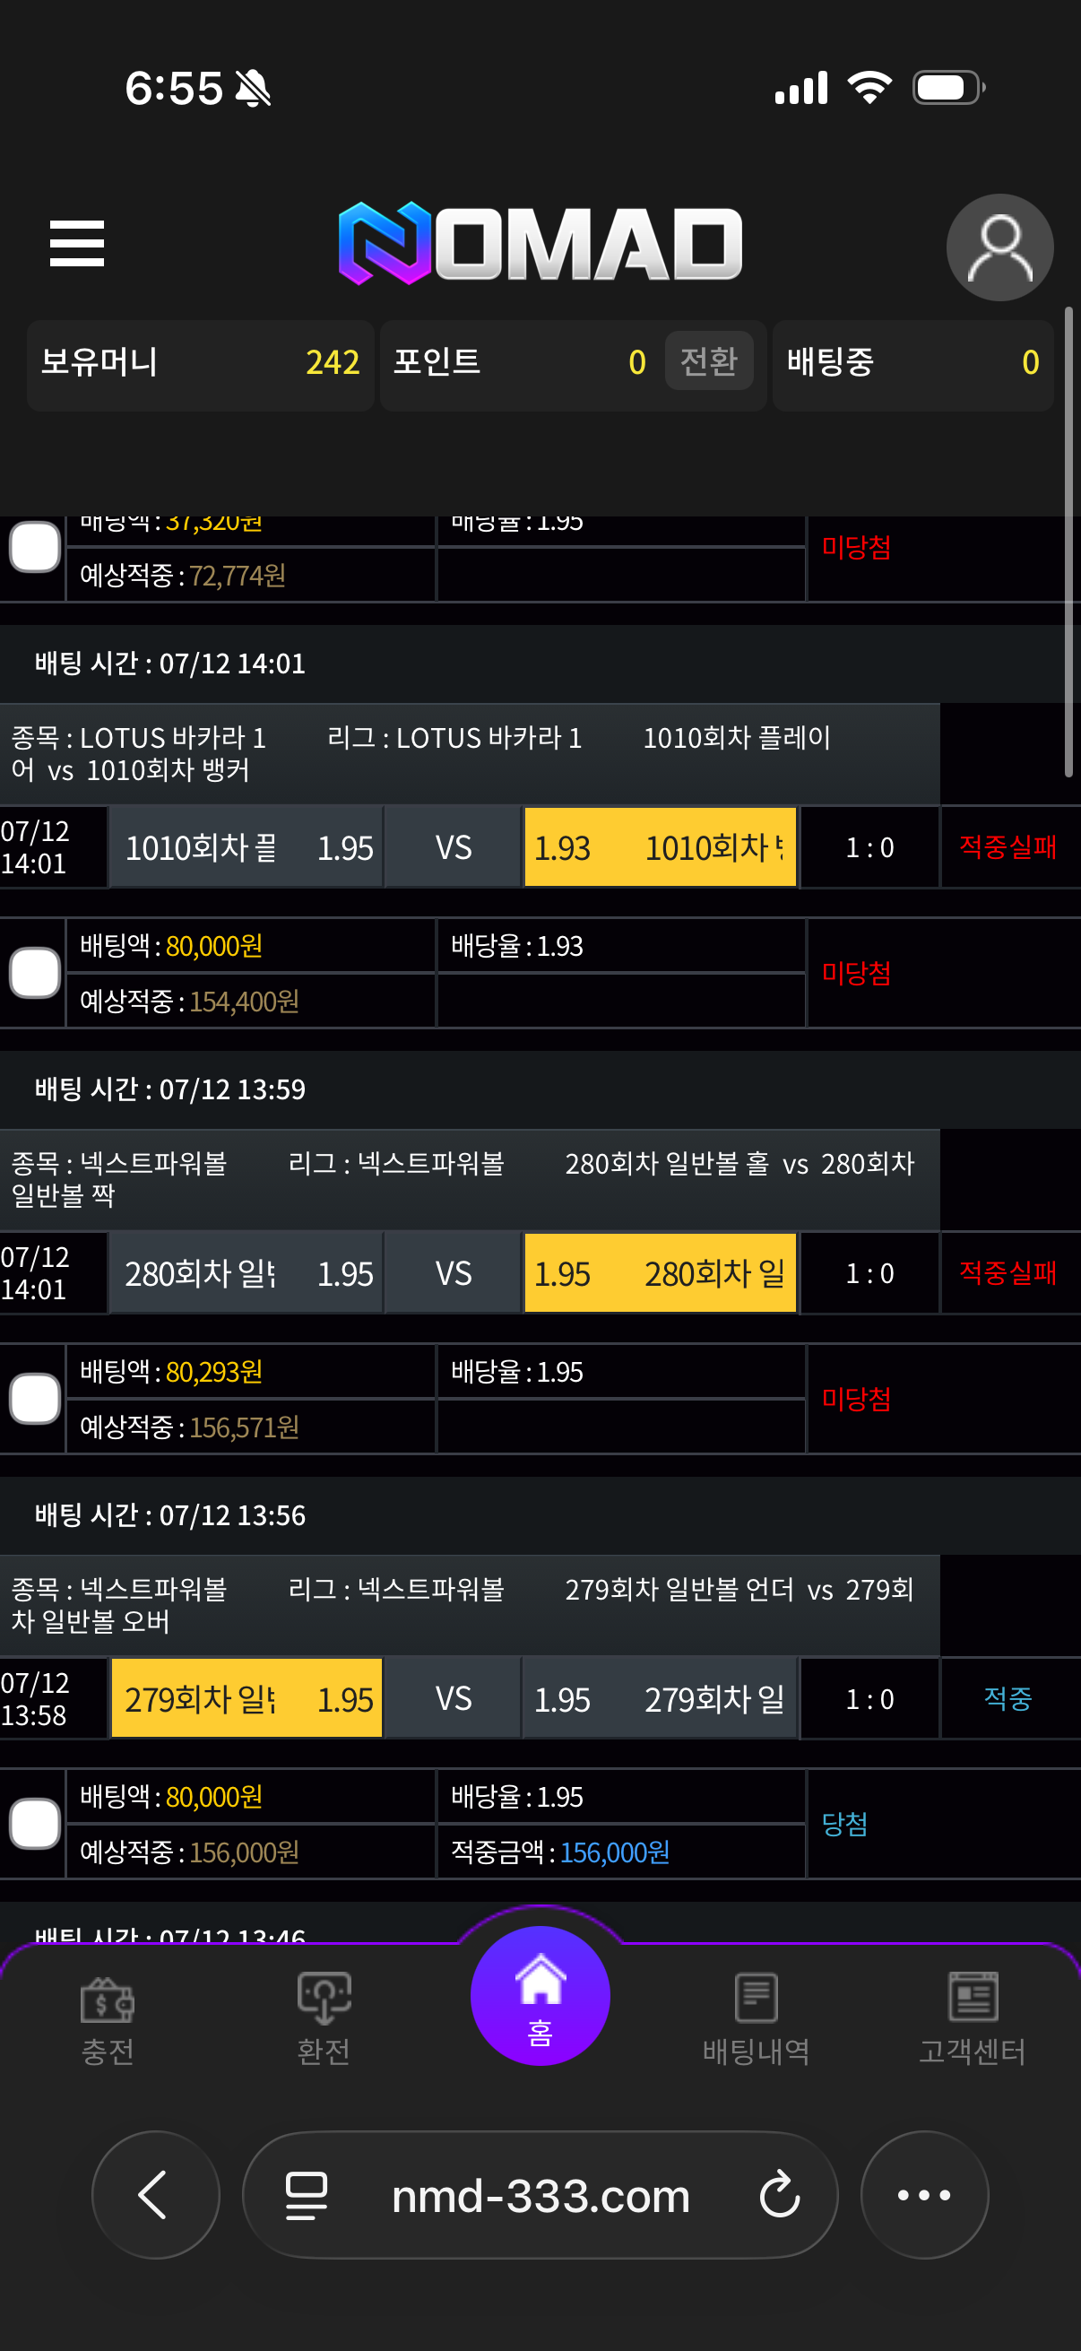
Task: Check the 80,000원 LOTUS bet checkbox
Action: point(35,973)
